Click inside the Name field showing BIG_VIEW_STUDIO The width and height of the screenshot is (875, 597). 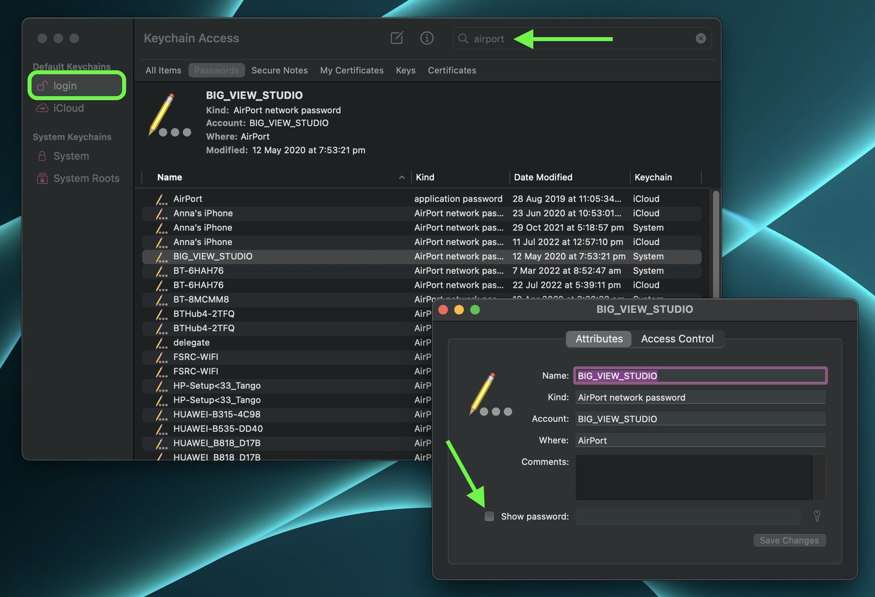point(700,376)
